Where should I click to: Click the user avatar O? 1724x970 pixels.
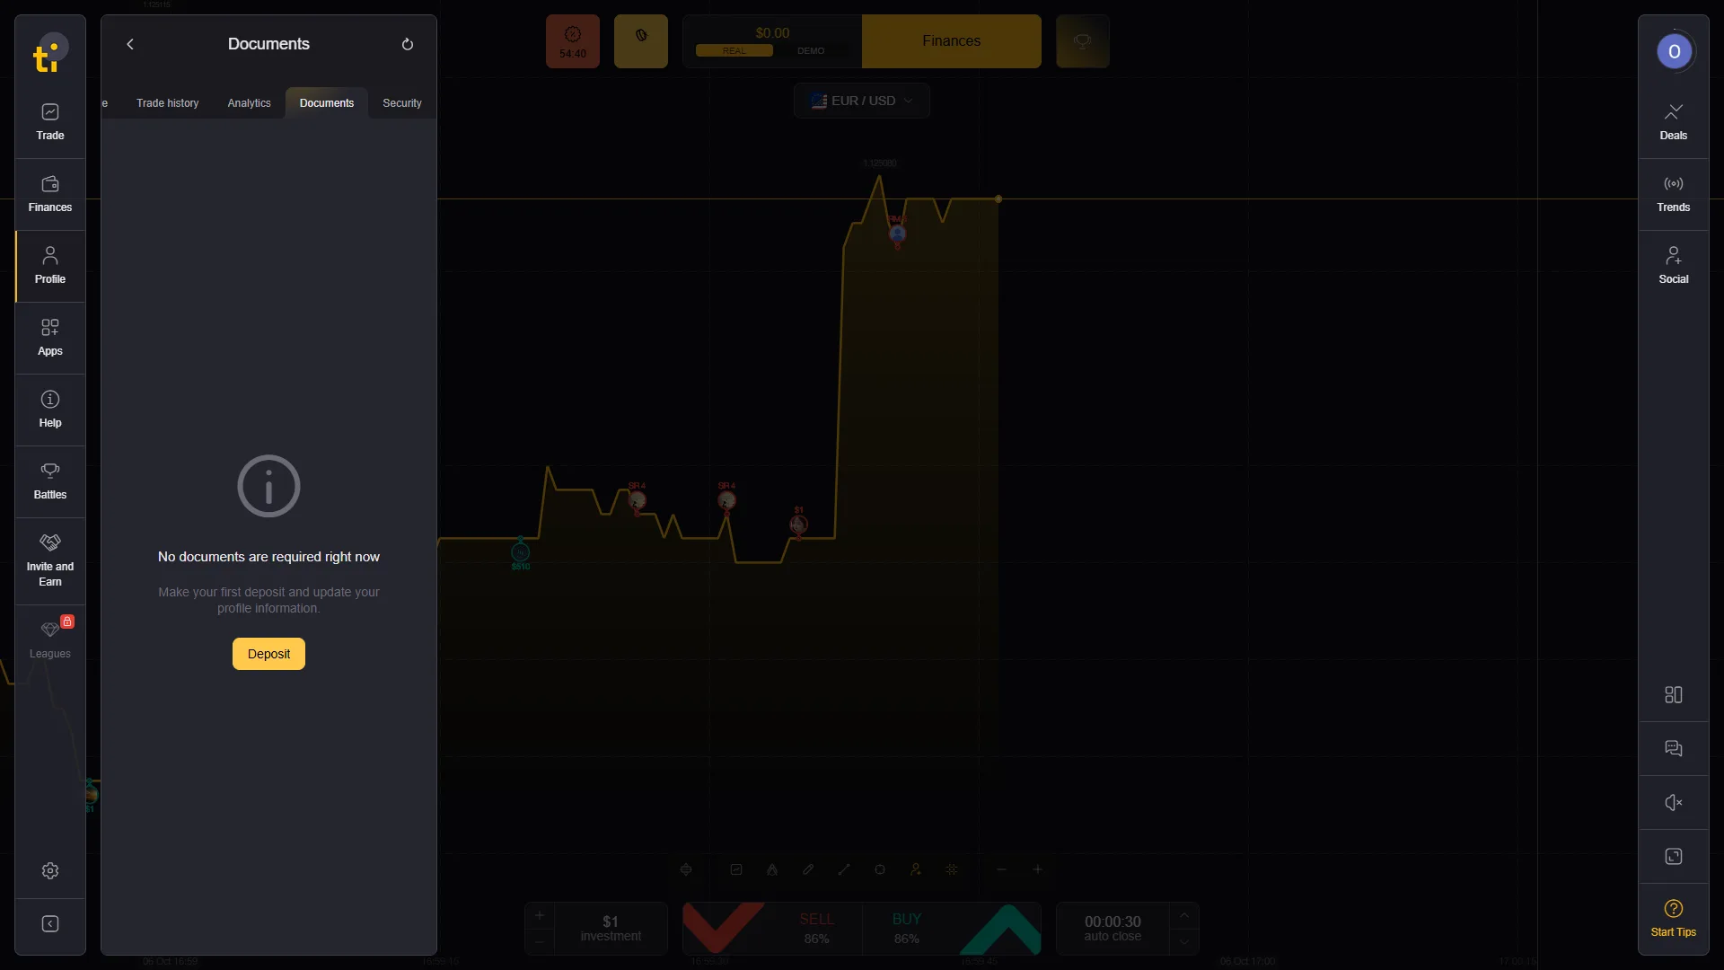coord(1675,51)
